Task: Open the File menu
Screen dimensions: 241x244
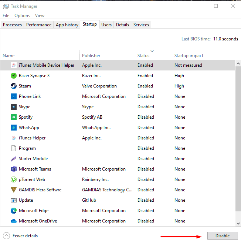Action: (x=6, y=16)
